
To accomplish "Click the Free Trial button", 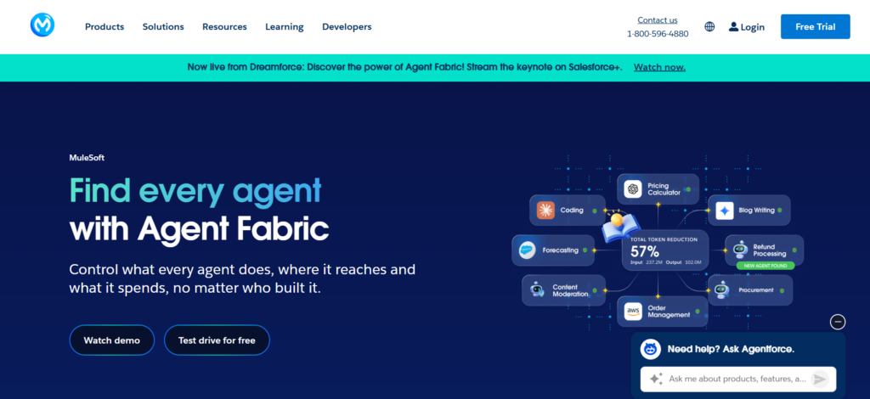I will point(815,26).
